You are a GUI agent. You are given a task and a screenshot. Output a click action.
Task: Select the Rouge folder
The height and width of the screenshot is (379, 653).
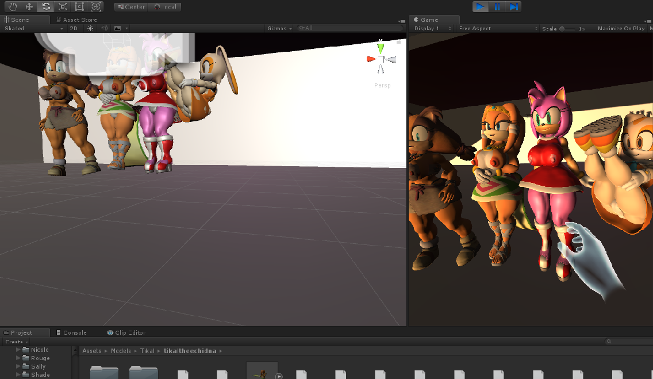click(36, 358)
